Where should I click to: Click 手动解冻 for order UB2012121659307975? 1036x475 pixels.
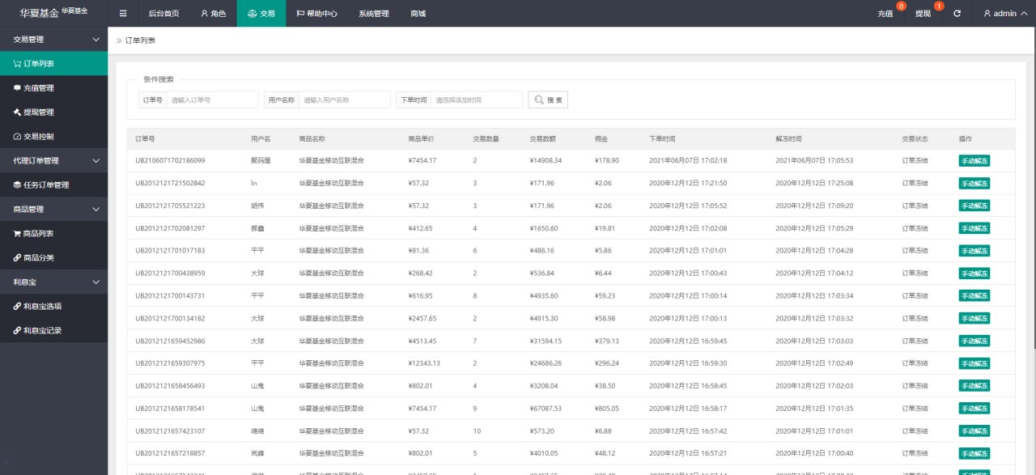tap(974, 363)
